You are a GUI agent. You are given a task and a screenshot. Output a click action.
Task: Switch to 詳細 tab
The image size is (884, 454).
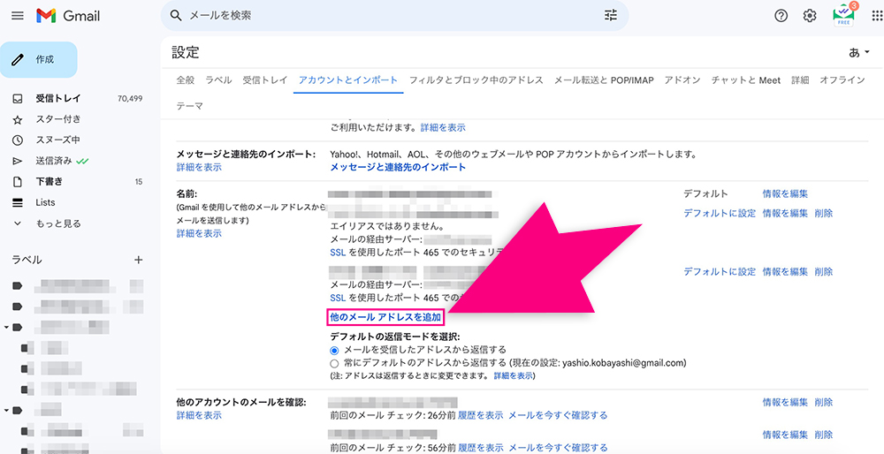(x=800, y=80)
